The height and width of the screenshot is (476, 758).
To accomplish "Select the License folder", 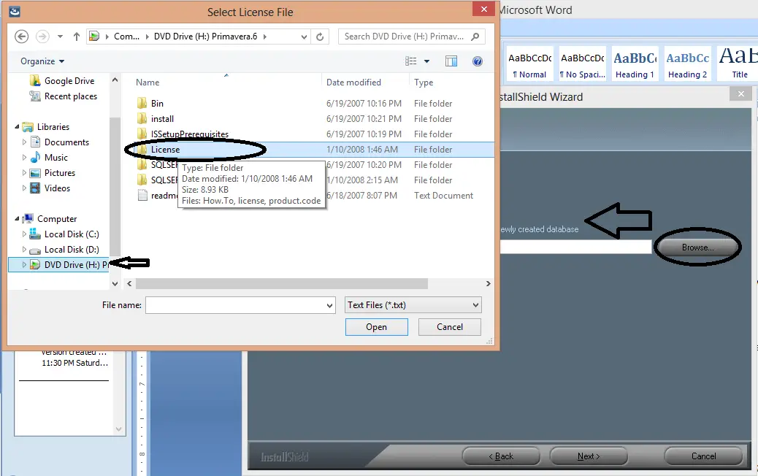I will click(165, 150).
